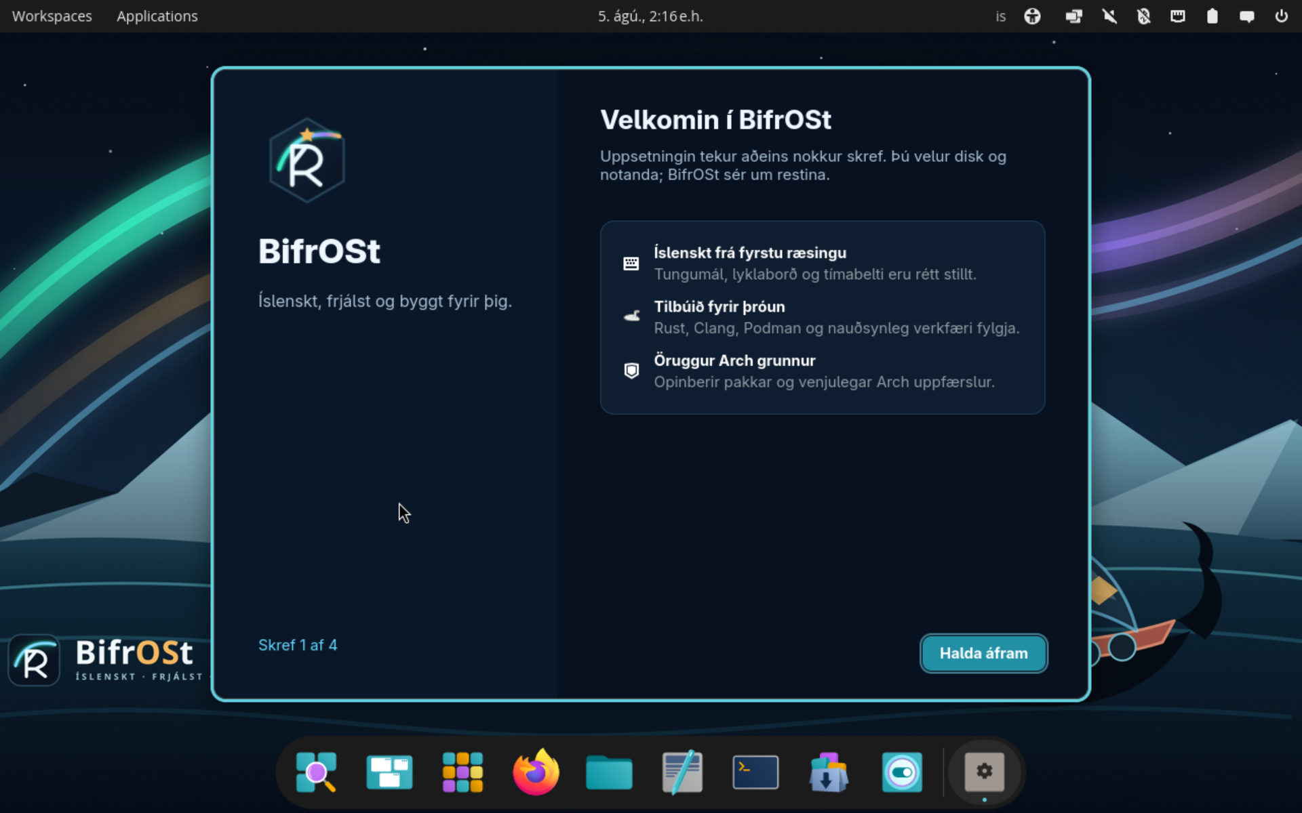Click the tagline 'Íslenskt, frjálst og byggt fyrir þig.'
The image size is (1302, 813).
(x=385, y=301)
